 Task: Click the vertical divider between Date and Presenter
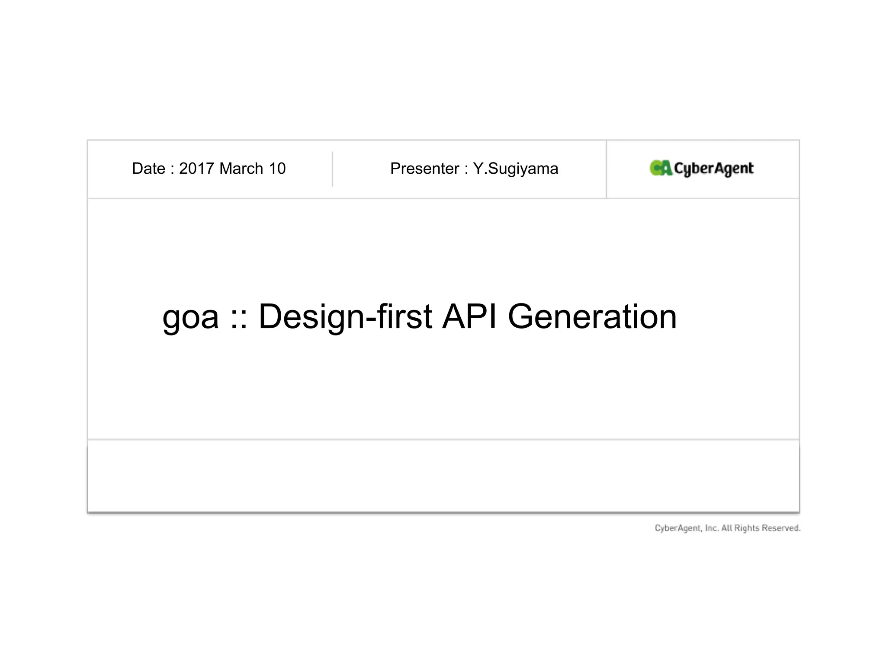(x=332, y=169)
